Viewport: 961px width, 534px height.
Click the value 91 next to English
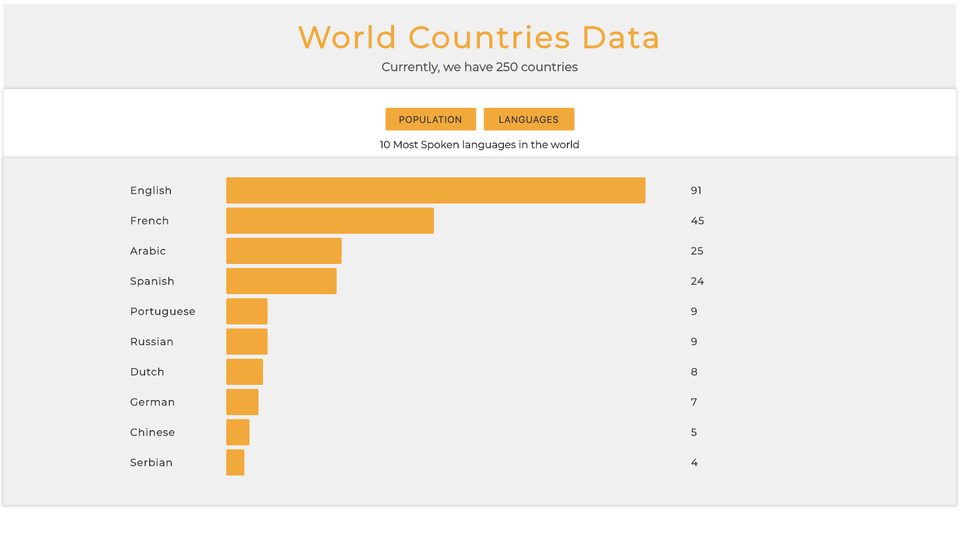tap(696, 190)
